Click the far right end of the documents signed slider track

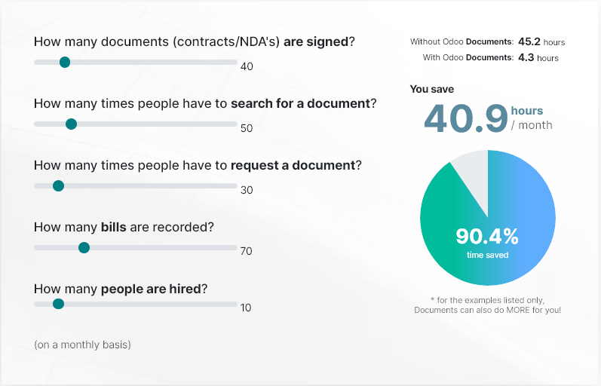pos(235,62)
